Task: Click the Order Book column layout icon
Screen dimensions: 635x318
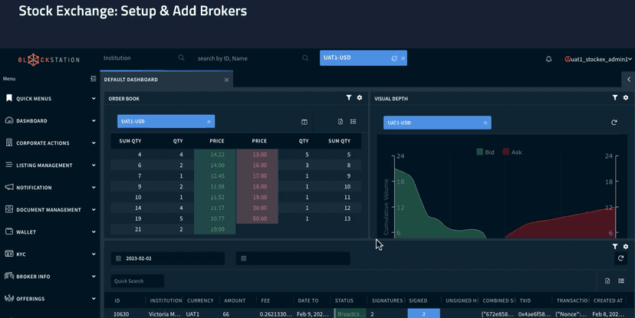Action: (304, 122)
